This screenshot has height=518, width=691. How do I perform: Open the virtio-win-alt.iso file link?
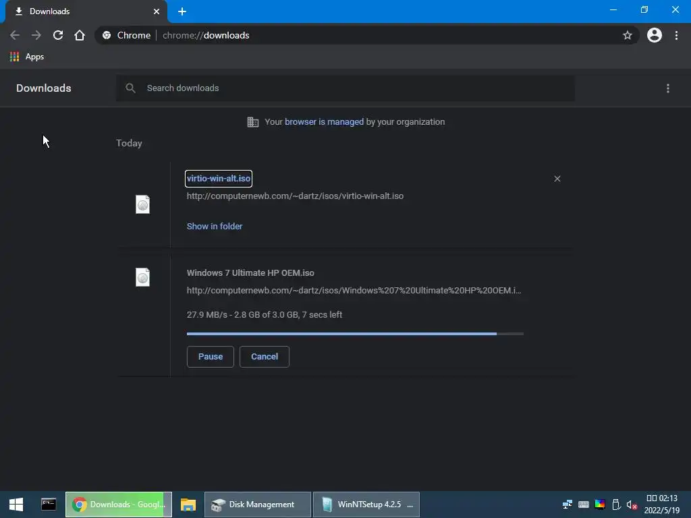[219, 178]
